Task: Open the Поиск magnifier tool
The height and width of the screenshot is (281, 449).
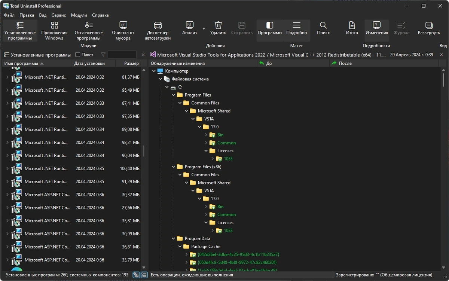Action: coord(323,28)
